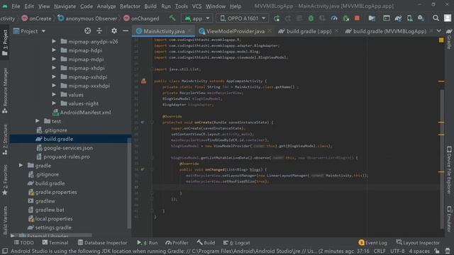Screen dimensions: 454x255
Task: Toggle the Emulator side panel
Action: [449, 219]
